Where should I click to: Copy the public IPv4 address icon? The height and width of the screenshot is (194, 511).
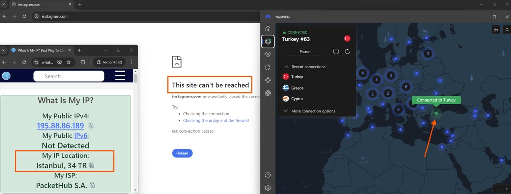(92, 126)
